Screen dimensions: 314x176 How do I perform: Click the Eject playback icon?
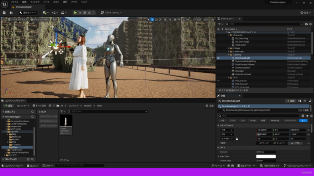[x=89, y=13]
